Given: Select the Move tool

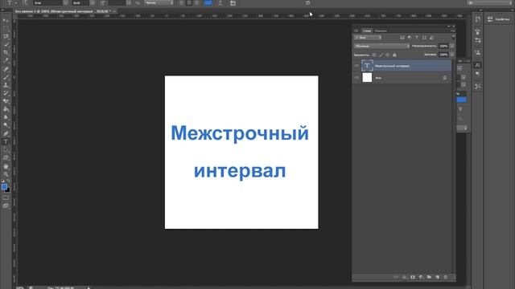Looking at the screenshot, I should tap(6, 20).
